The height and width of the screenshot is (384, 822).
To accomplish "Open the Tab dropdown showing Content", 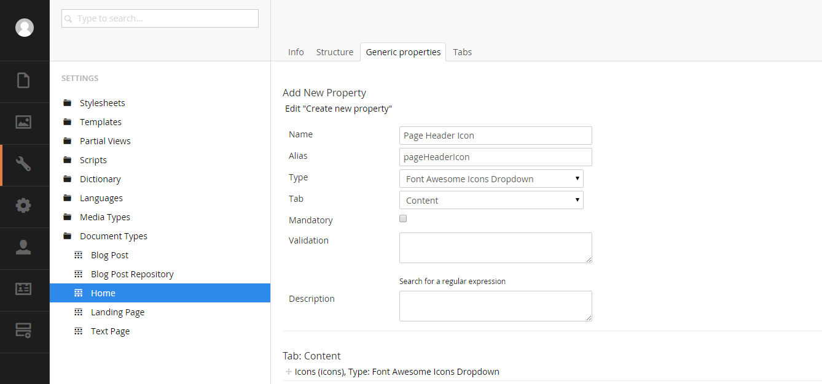I will [491, 201].
